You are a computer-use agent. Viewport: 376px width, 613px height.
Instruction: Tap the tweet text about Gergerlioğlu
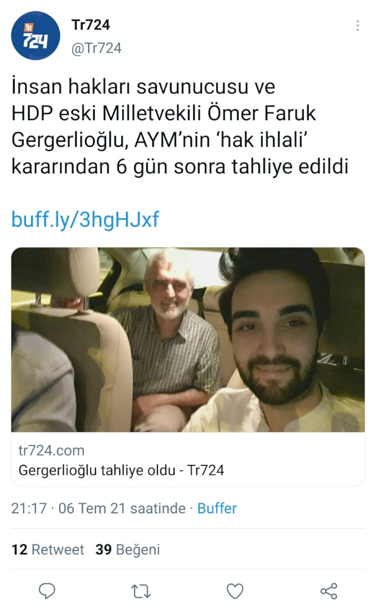179,127
